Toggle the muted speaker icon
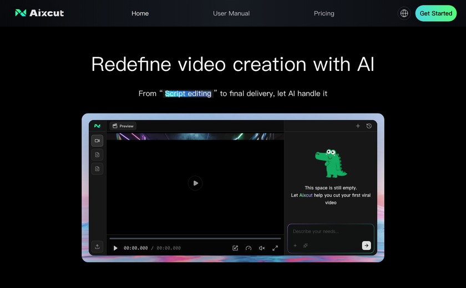 point(261,248)
